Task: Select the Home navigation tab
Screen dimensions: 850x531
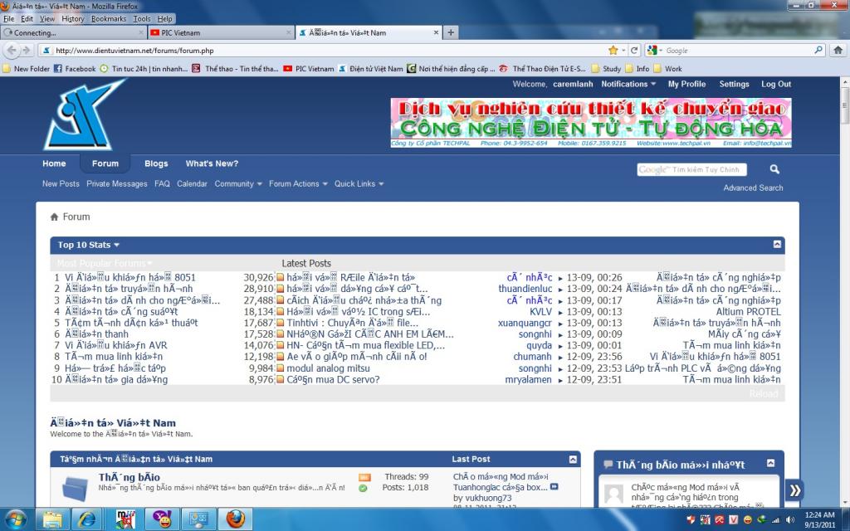Action: (x=54, y=163)
